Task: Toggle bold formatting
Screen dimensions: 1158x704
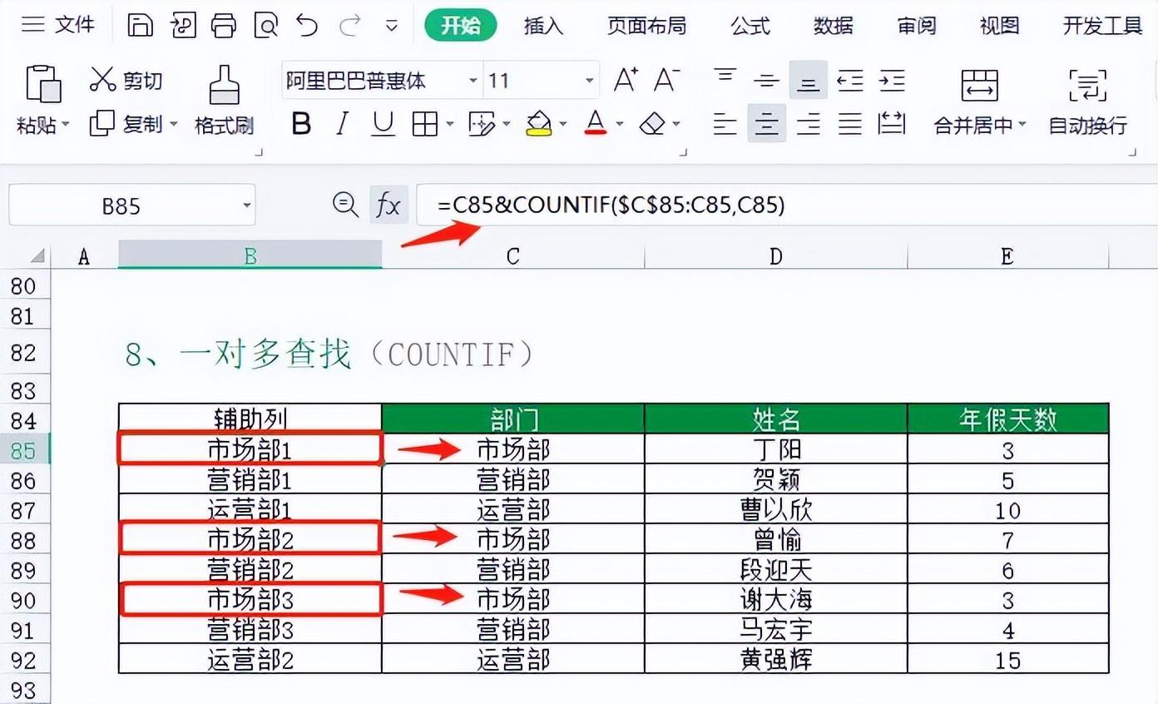Action: 301,125
